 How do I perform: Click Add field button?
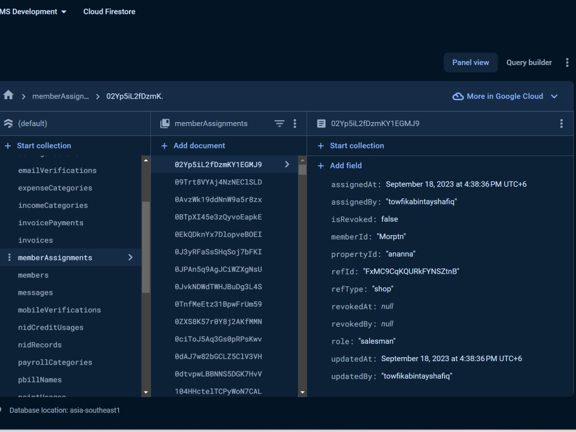346,166
